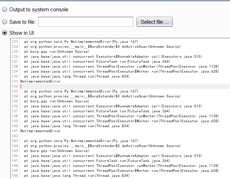The width and height of the screenshot is (230, 179).
Task: Select the Save to file radio button
Action: point(5,22)
